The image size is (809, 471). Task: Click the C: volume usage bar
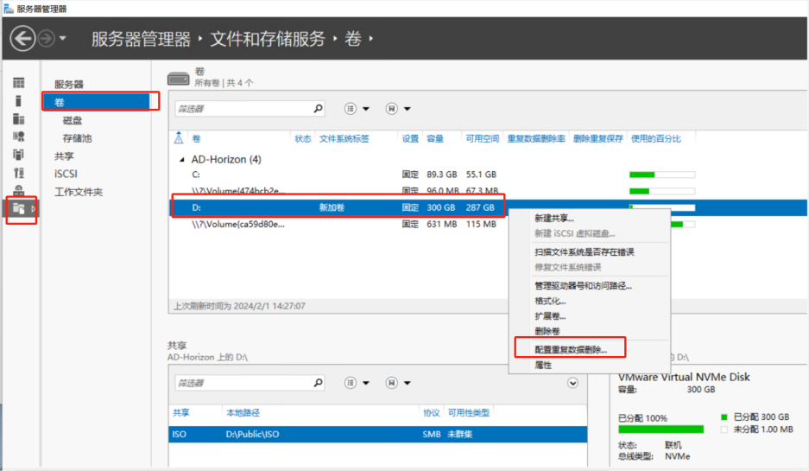click(662, 175)
